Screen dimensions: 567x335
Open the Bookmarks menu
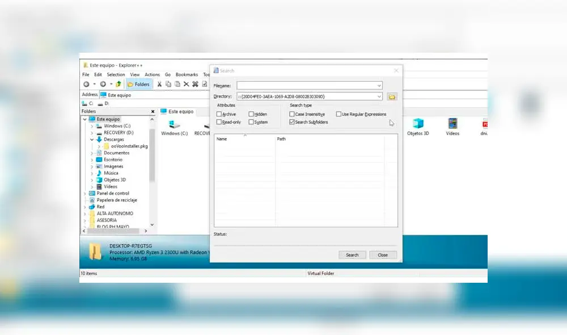point(187,74)
